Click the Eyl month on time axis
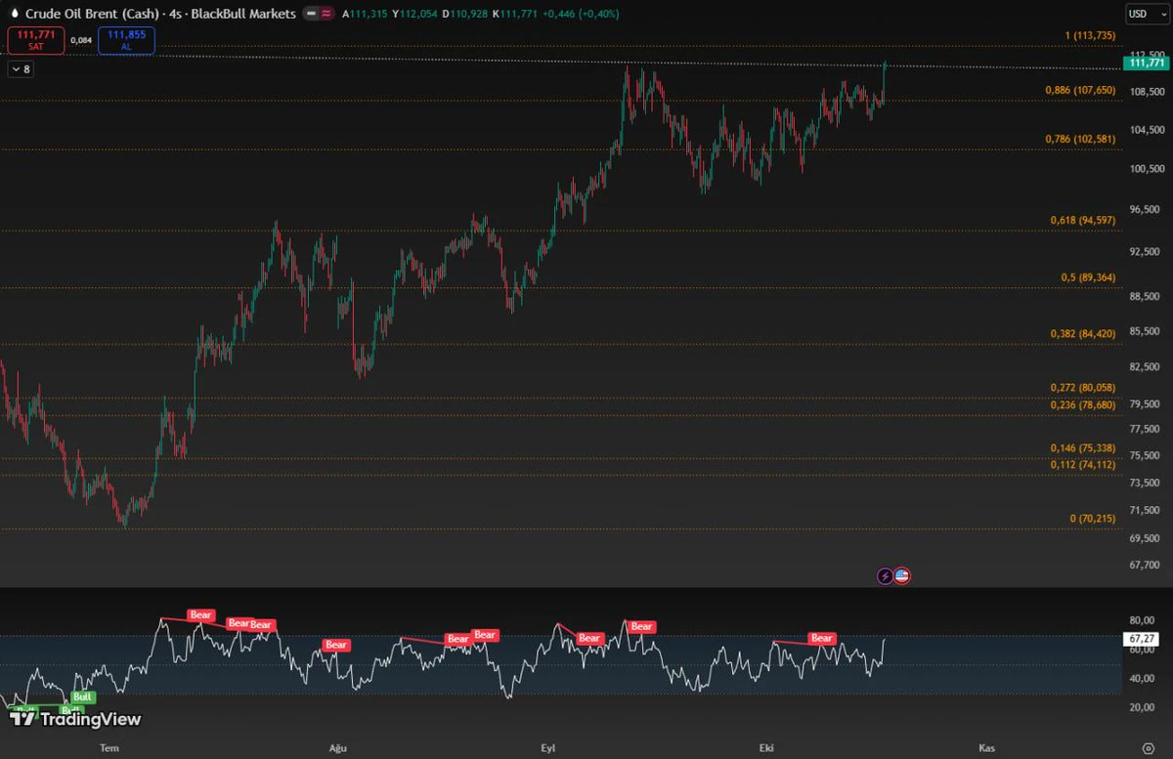The image size is (1173, 759). [548, 747]
